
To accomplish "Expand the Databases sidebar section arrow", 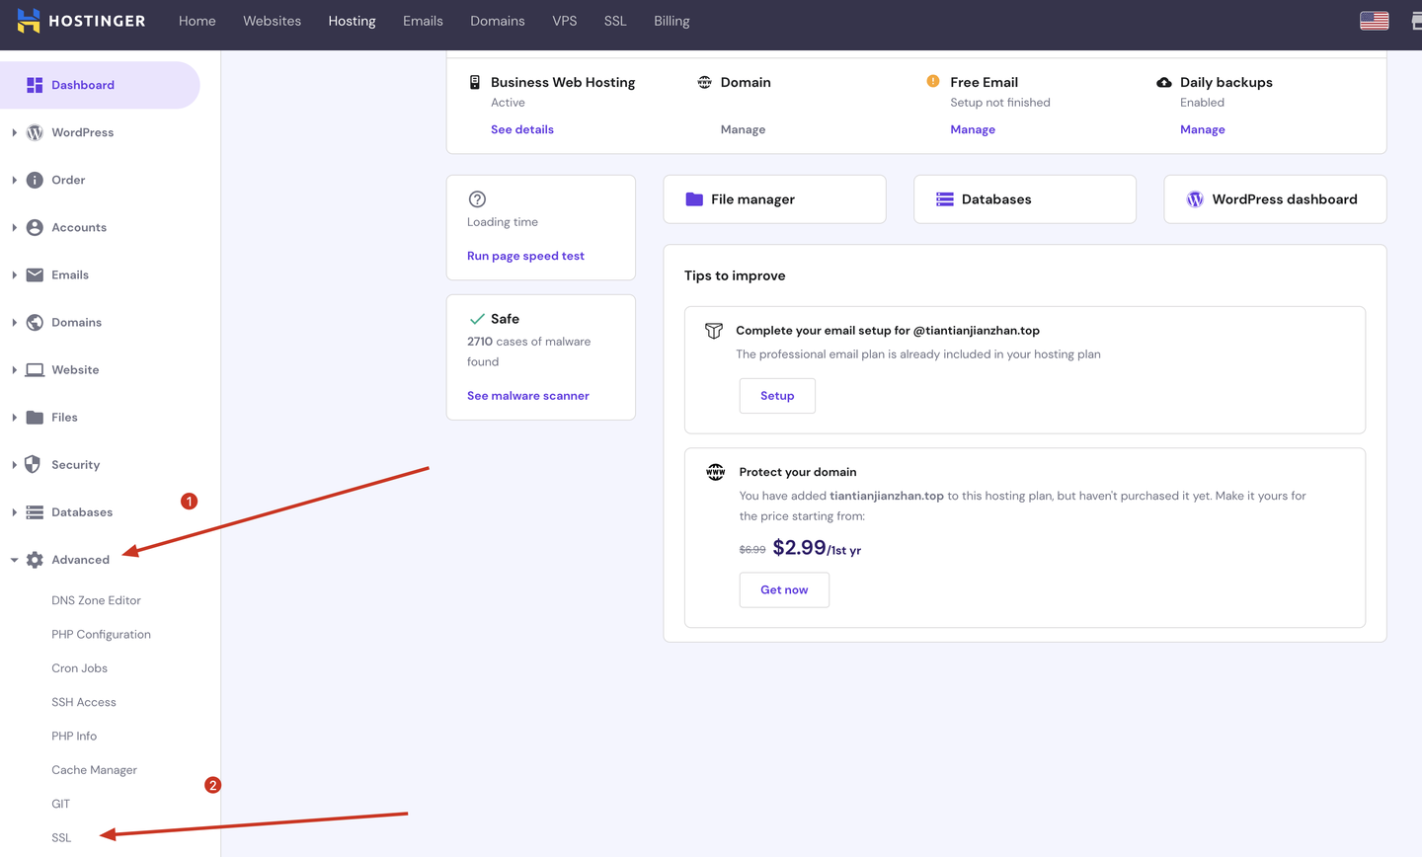I will (x=14, y=511).
